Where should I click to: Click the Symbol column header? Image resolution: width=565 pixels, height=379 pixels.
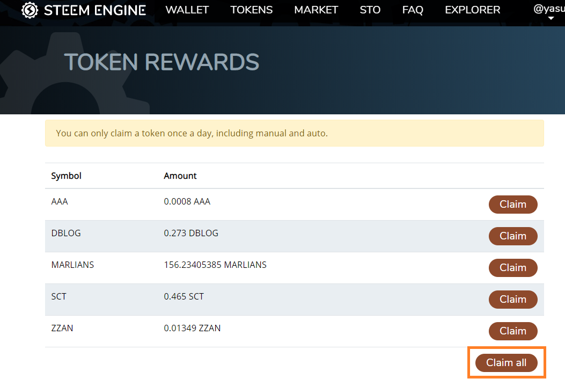point(66,176)
